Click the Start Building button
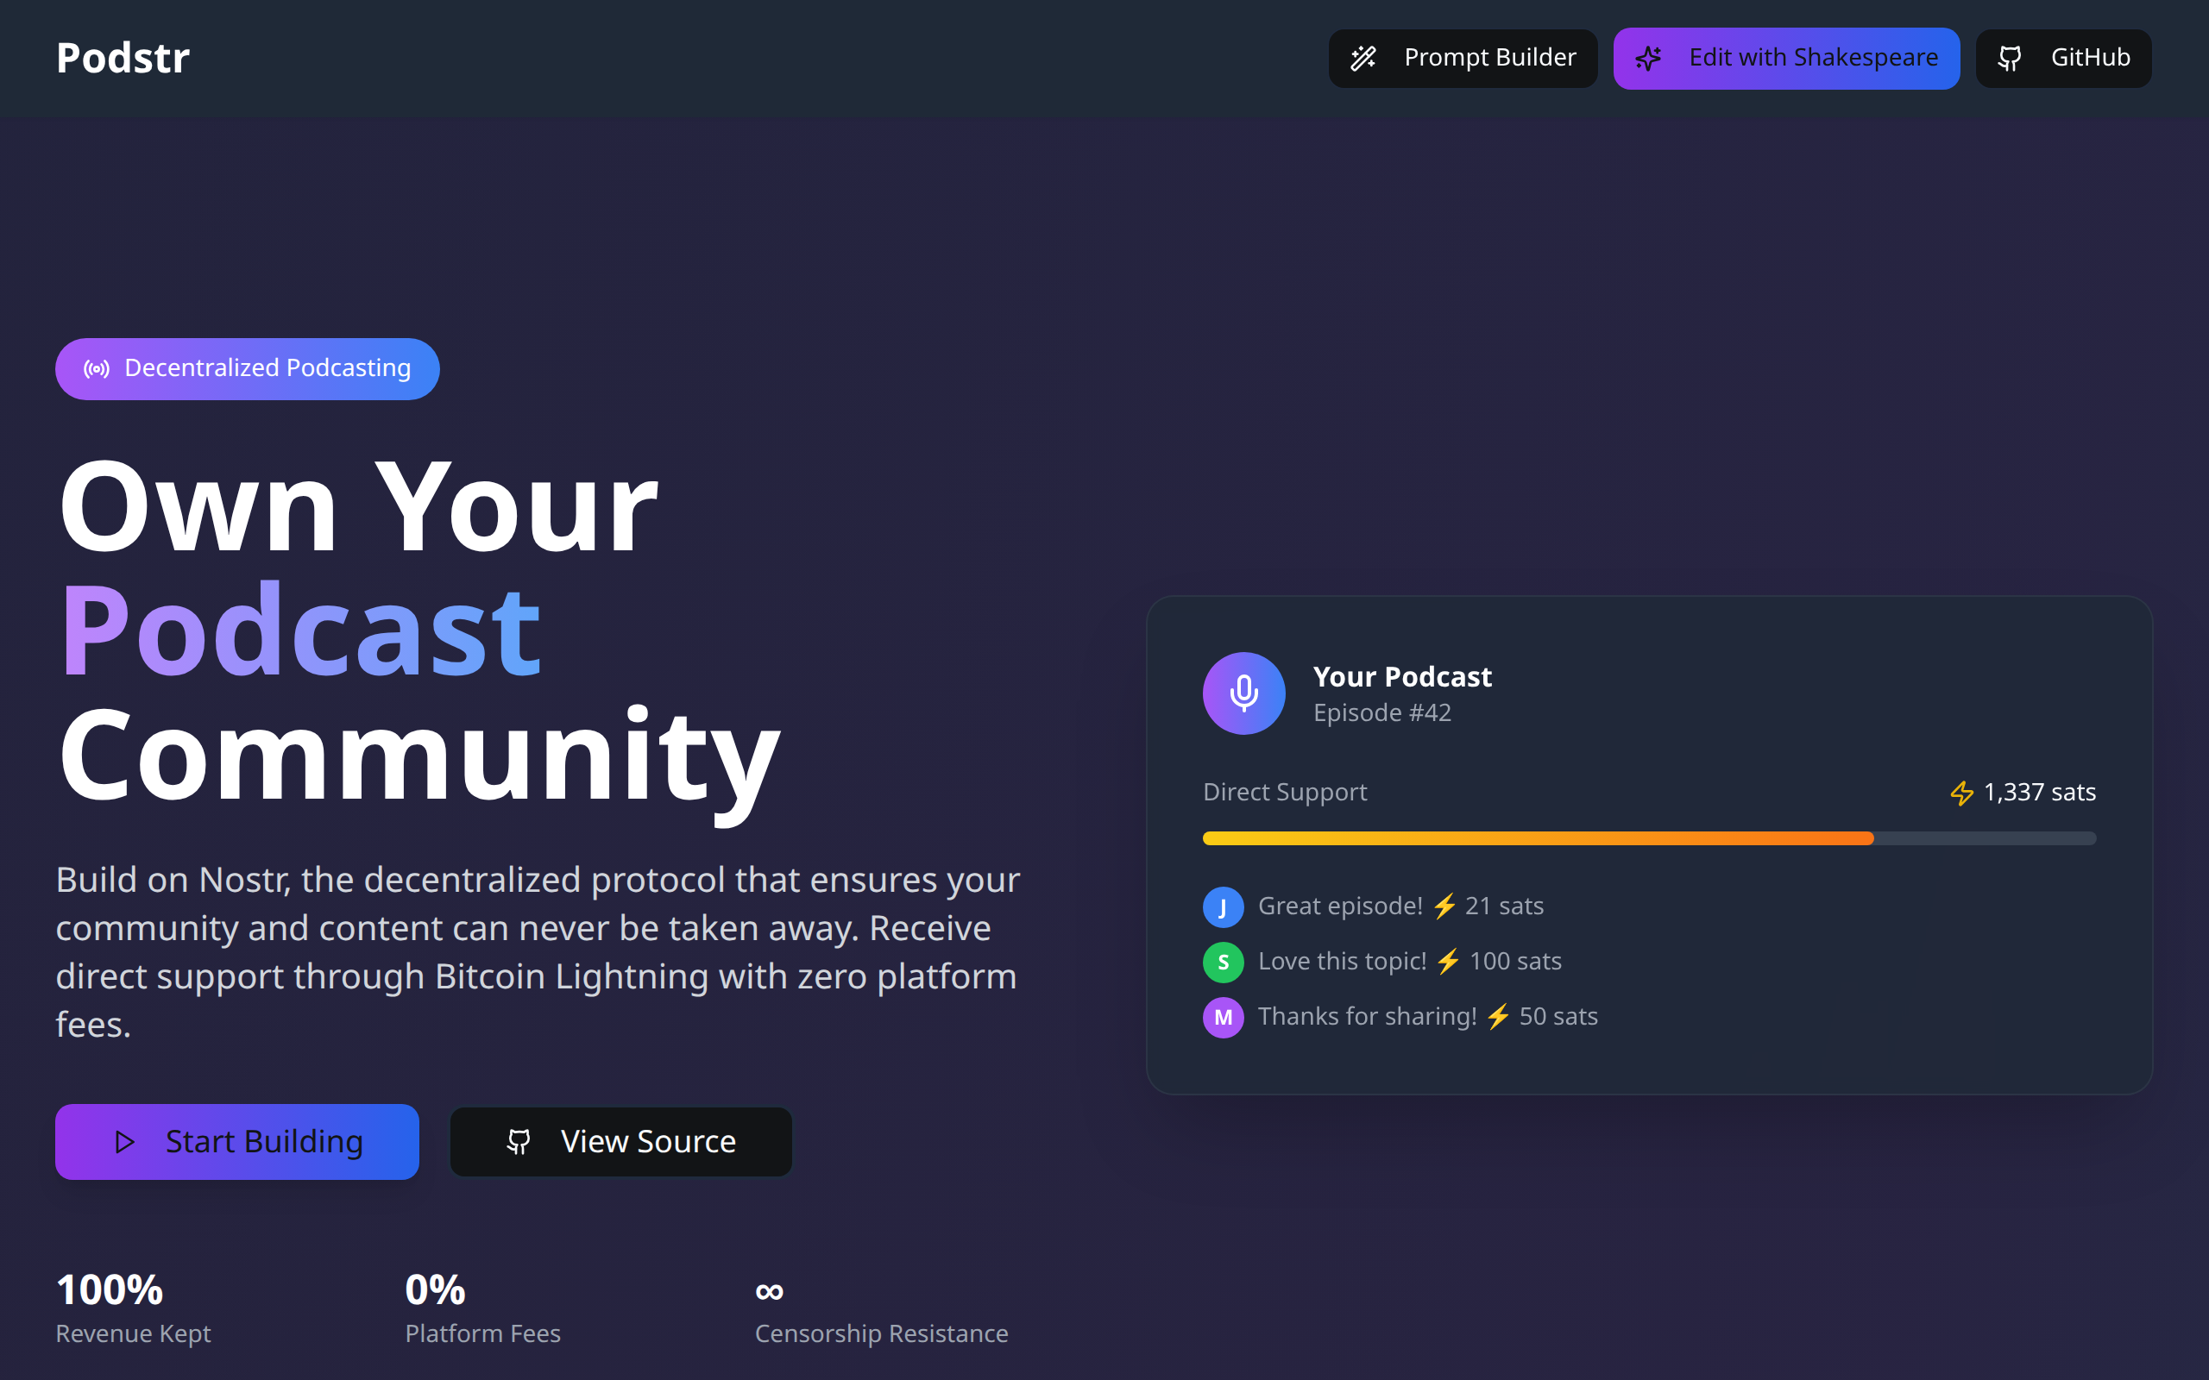 (237, 1142)
